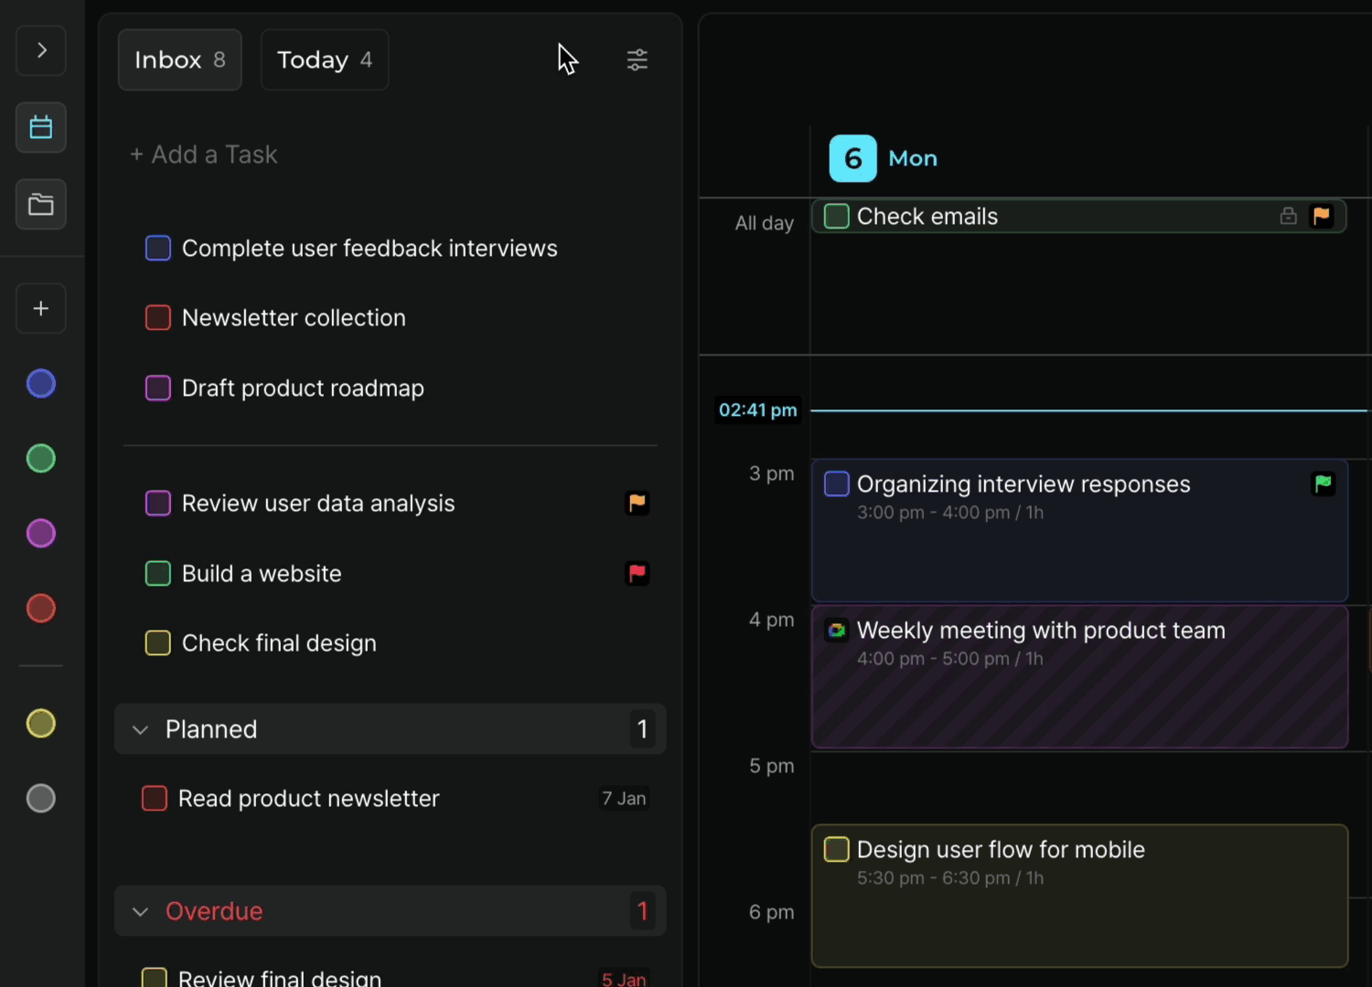Open the folders icon in sidebar
Viewport: 1372px width, 987px height.
pyautogui.click(x=41, y=204)
